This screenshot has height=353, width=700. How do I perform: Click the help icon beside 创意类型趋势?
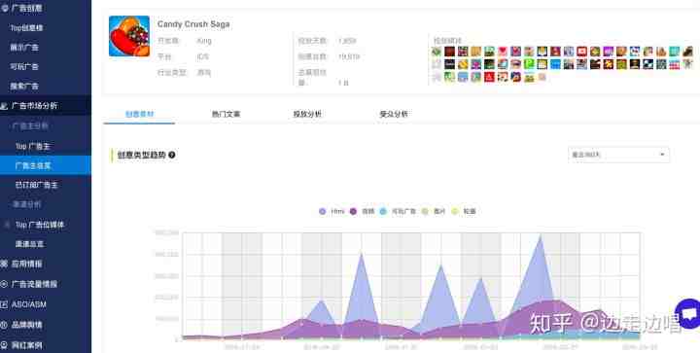(172, 155)
